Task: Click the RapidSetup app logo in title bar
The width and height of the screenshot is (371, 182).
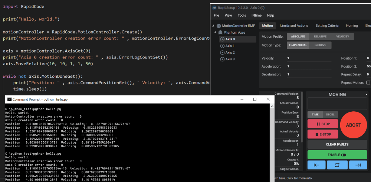Action: 214,8
